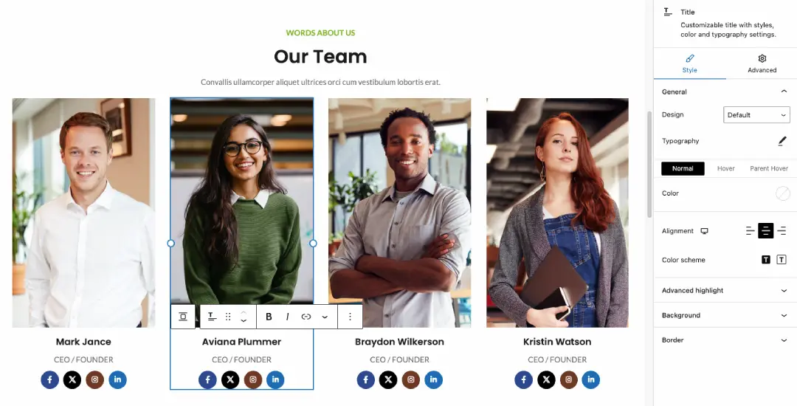Expand the Background section

point(725,315)
